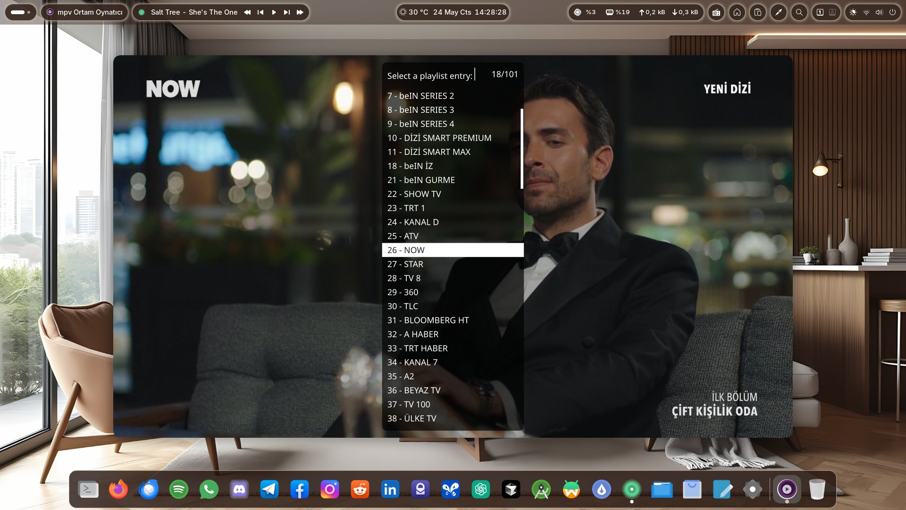The image size is (906, 510).
Task: Click the mpv player dock icon
Action: pyautogui.click(x=787, y=489)
